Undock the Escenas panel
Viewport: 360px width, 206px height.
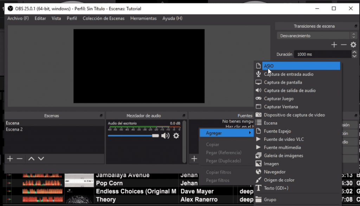pyautogui.click(x=101, y=116)
